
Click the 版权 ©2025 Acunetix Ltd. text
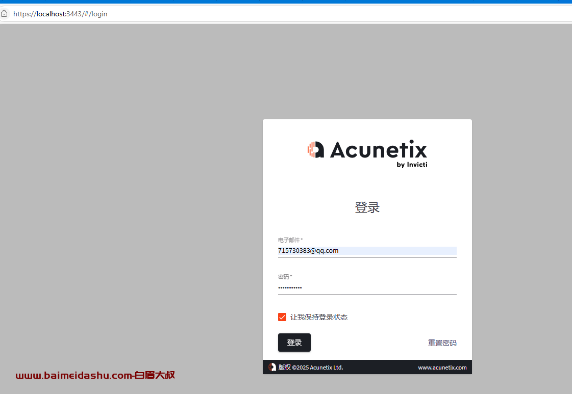311,367
